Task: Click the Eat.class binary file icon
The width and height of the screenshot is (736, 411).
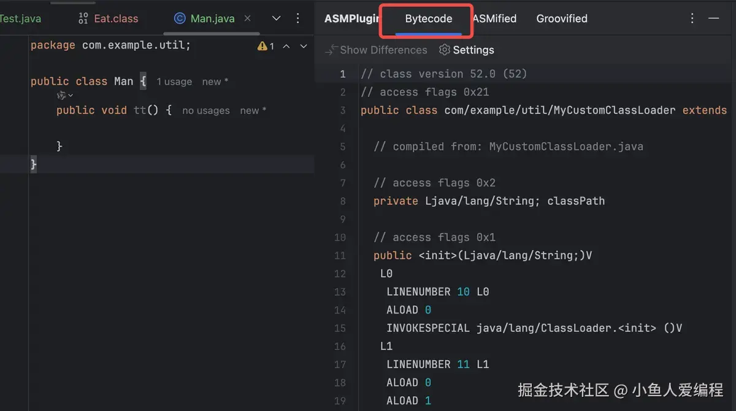Action: coord(83,18)
